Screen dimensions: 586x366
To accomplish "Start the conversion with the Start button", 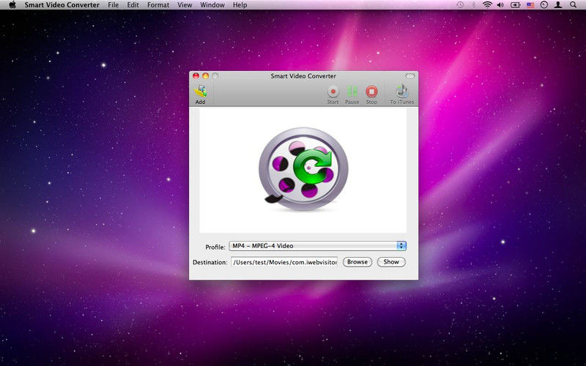I will [x=333, y=94].
